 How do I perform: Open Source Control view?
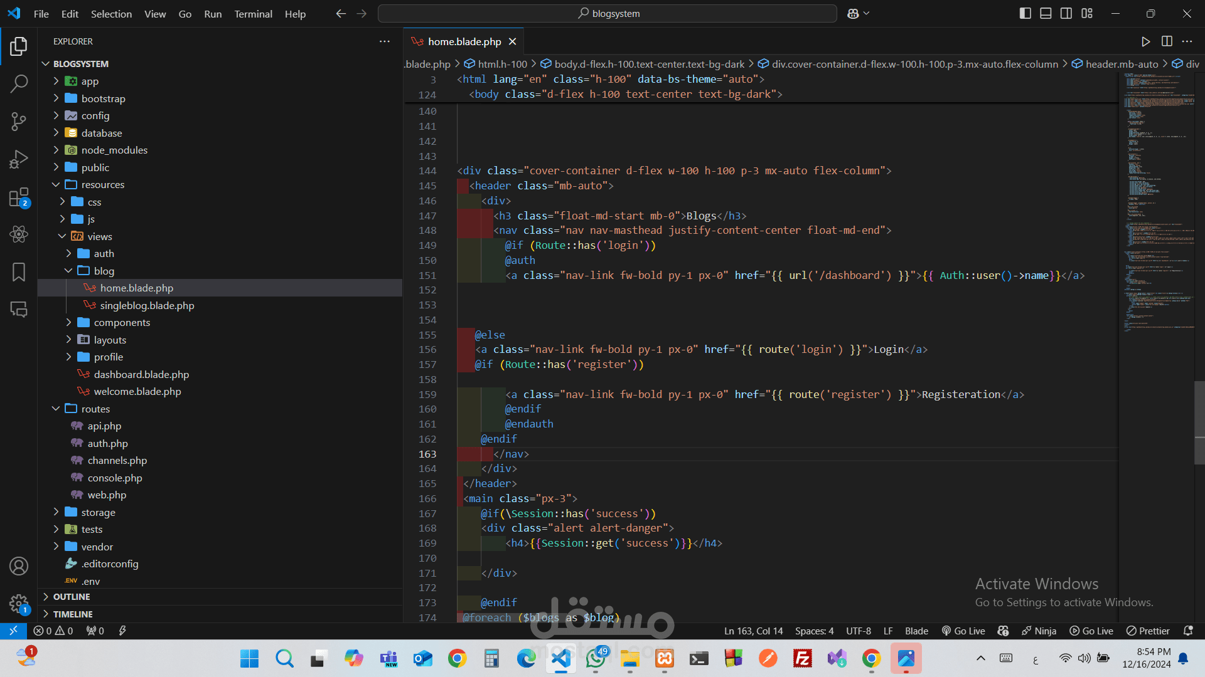click(19, 122)
